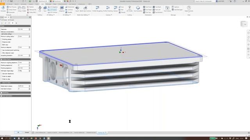Click the Generate toolpath command

tap(11, 12)
